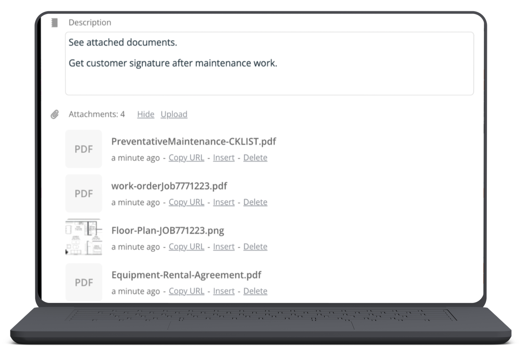Upload a new attachment
Image resolution: width=519 pixels, height=354 pixels.
pos(174,114)
